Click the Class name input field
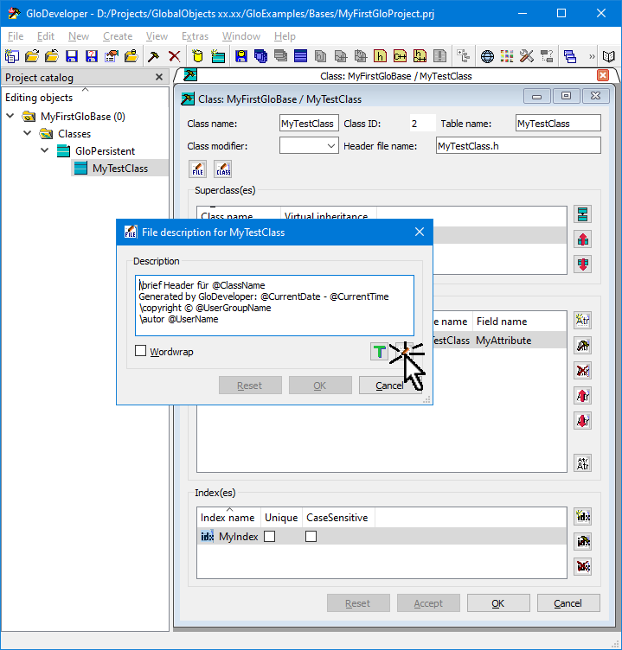Image resolution: width=622 pixels, height=650 pixels. [309, 124]
